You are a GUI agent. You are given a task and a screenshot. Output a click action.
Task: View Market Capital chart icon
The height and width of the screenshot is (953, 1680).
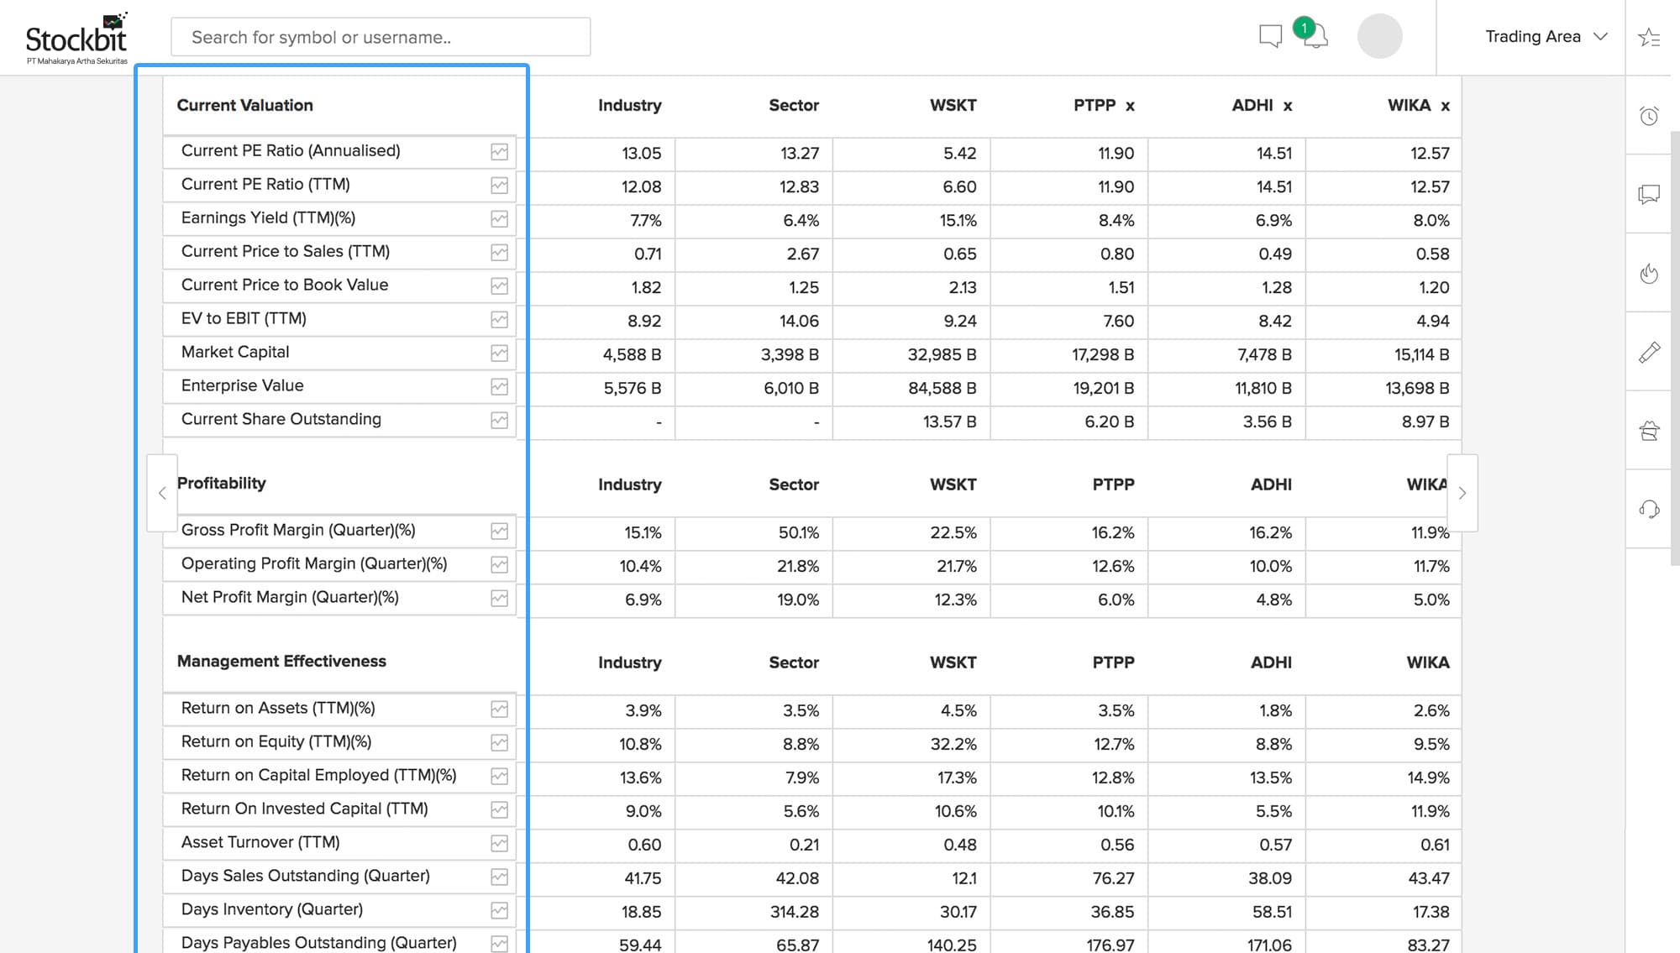(499, 353)
